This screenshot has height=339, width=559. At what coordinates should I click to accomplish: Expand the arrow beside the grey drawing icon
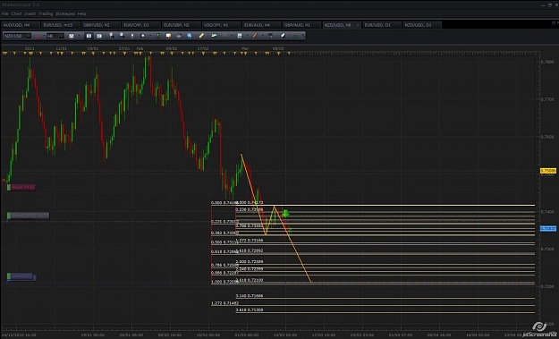pos(232,36)
